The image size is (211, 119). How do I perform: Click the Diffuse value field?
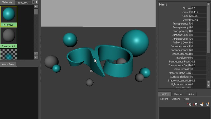pos(198,8)
